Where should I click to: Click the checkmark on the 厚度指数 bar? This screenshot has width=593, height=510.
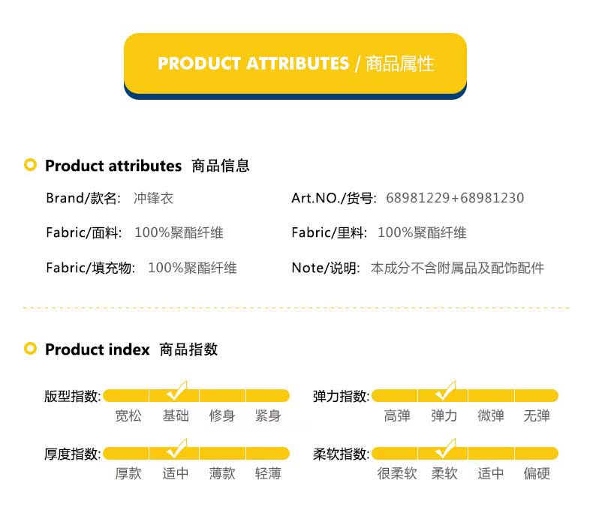tap(177, 448)
